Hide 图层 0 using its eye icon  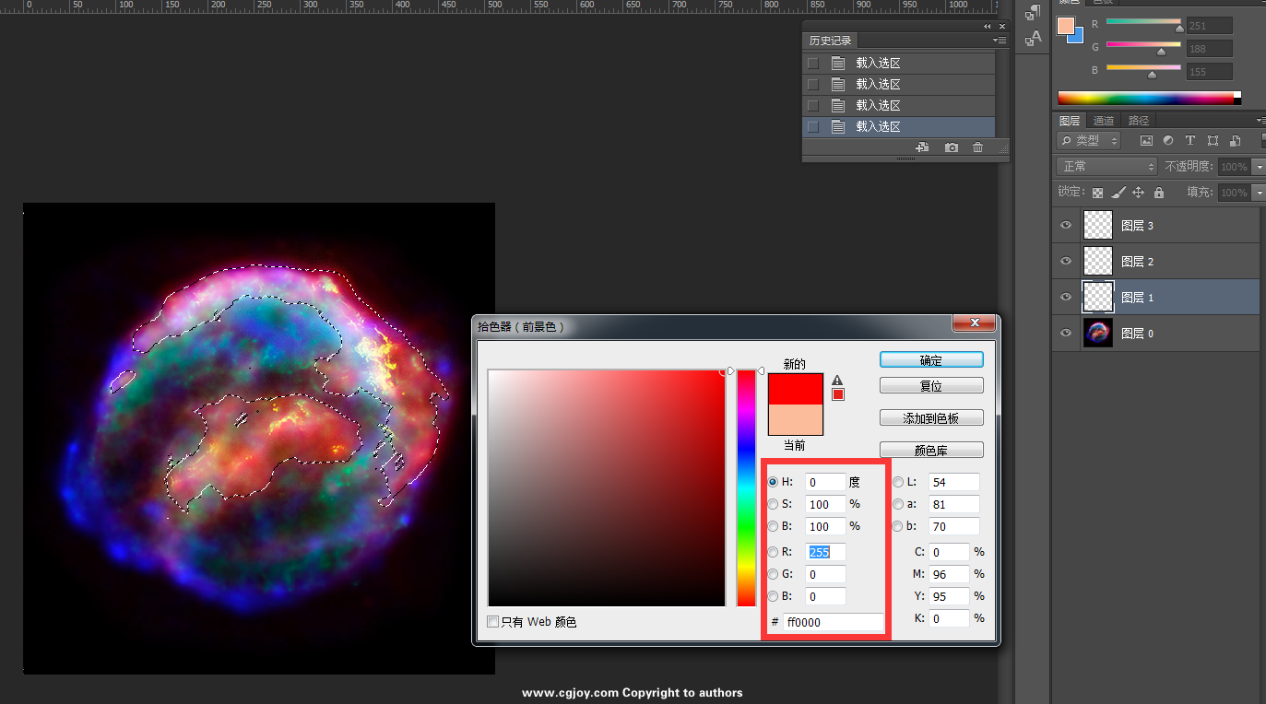tap(1066, 333)
